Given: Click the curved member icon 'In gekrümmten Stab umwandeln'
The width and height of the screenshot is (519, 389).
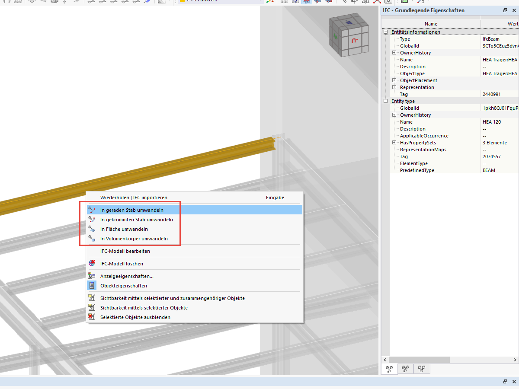Looking at the screenshot, I should pos(91,219).
